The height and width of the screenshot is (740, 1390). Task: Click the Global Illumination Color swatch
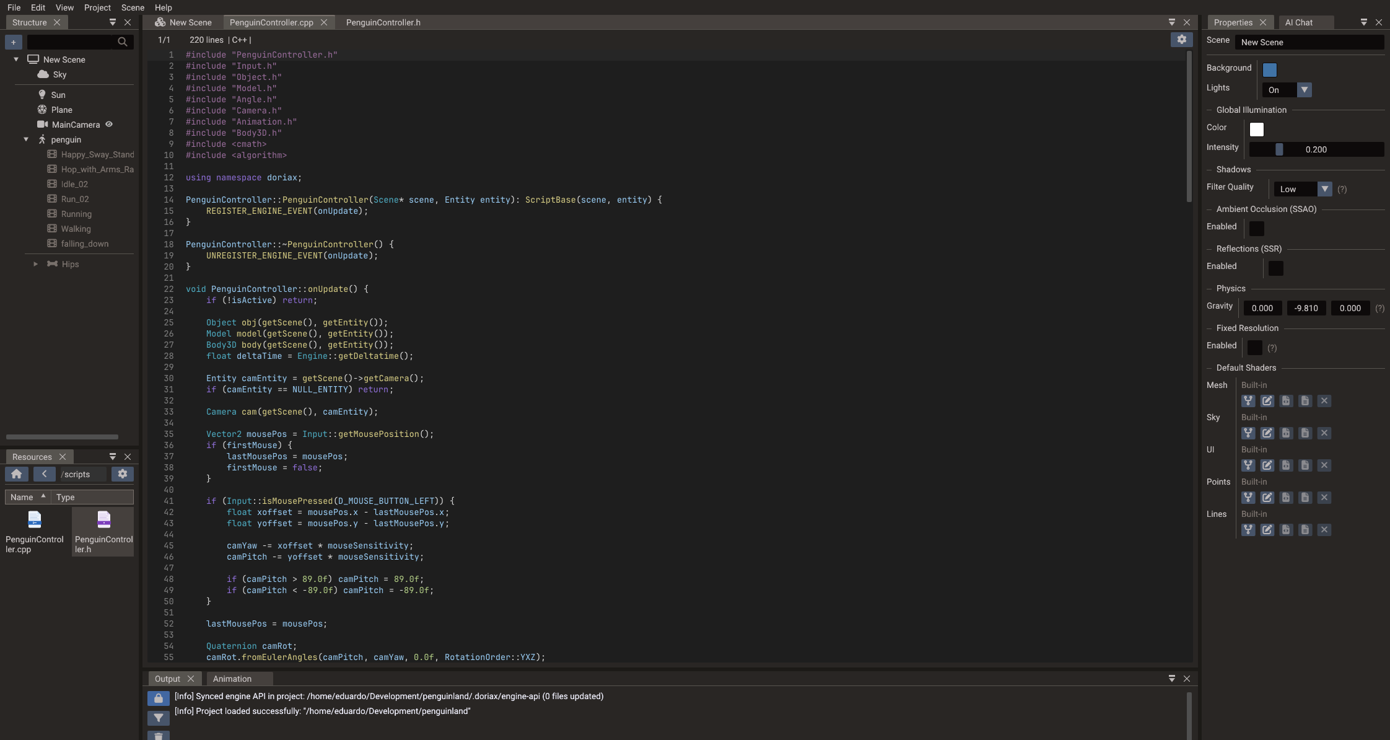click(1257, 130)
